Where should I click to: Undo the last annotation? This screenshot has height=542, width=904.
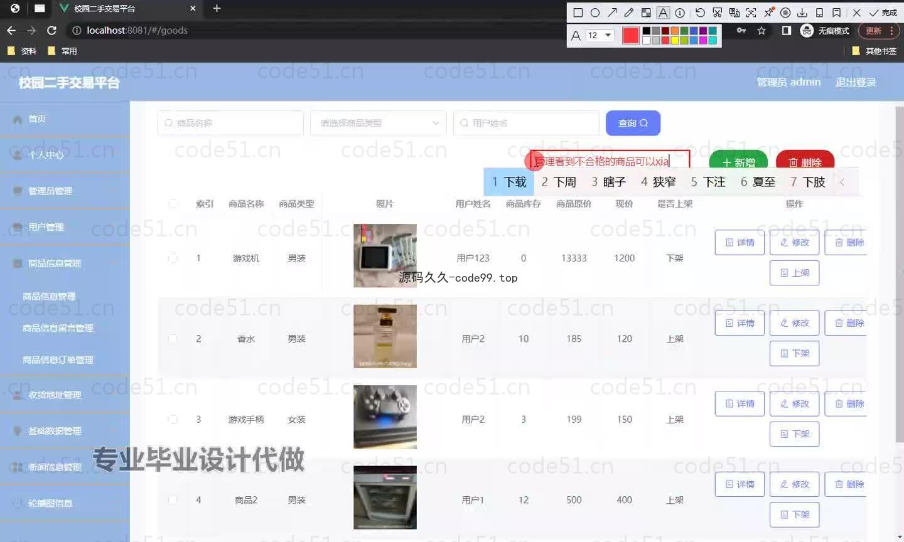click(x=700, y=13)
